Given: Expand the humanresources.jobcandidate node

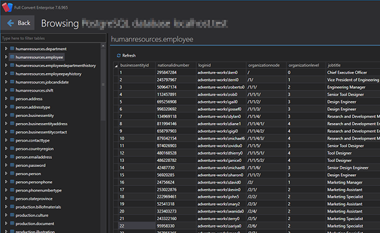Looking at the screenshot, I should tap(6, 82).
